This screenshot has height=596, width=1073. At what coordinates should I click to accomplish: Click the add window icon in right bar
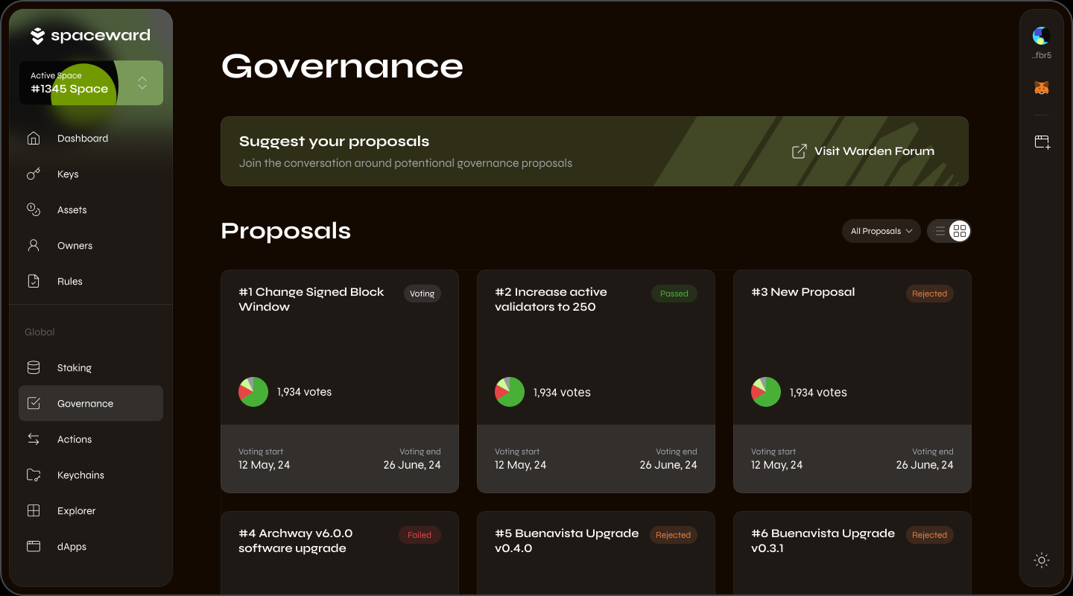point(1042,142)
